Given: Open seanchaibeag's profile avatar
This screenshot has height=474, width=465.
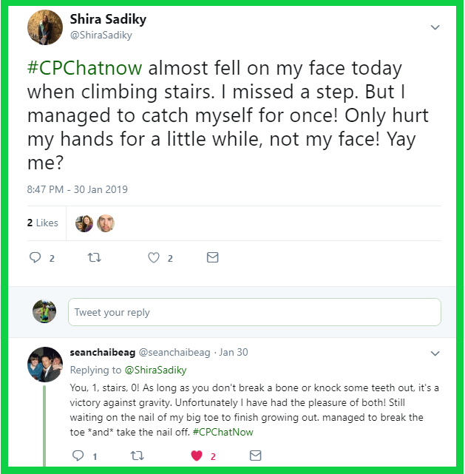Looking at the screenshot, I should click(x=44, y=362).
